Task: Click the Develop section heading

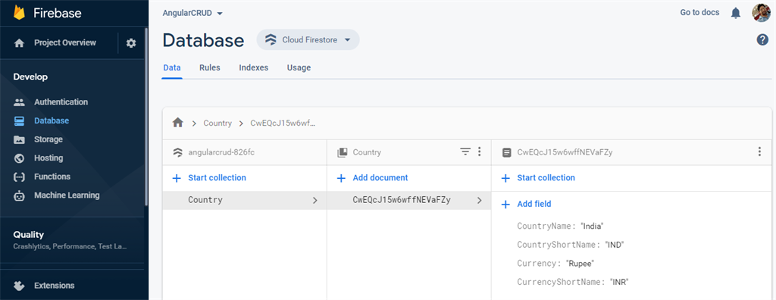Action: click(x=30, y=77)
